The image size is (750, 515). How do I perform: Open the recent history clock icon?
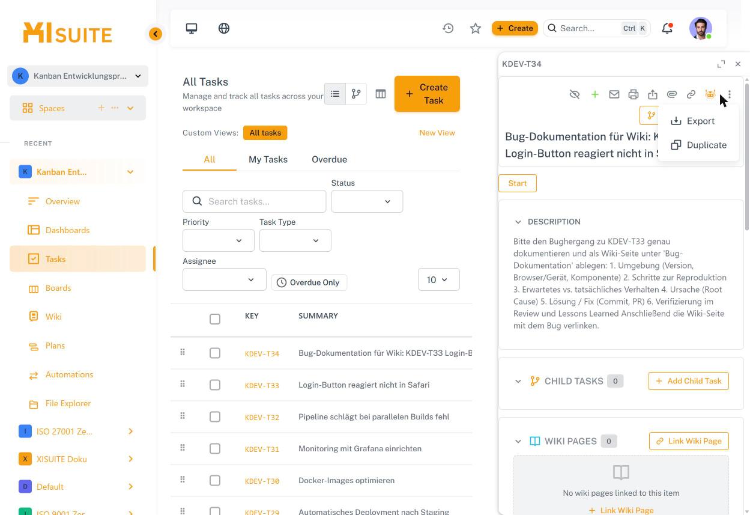(448, 28)
